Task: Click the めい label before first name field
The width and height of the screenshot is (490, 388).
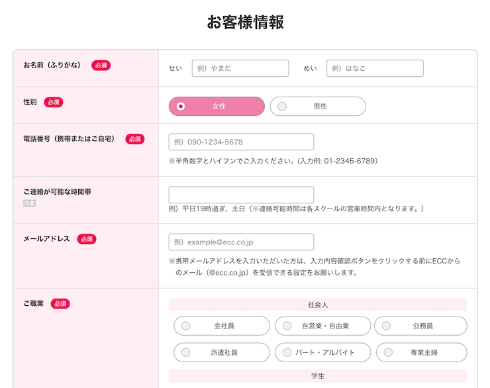Action: 310,68
